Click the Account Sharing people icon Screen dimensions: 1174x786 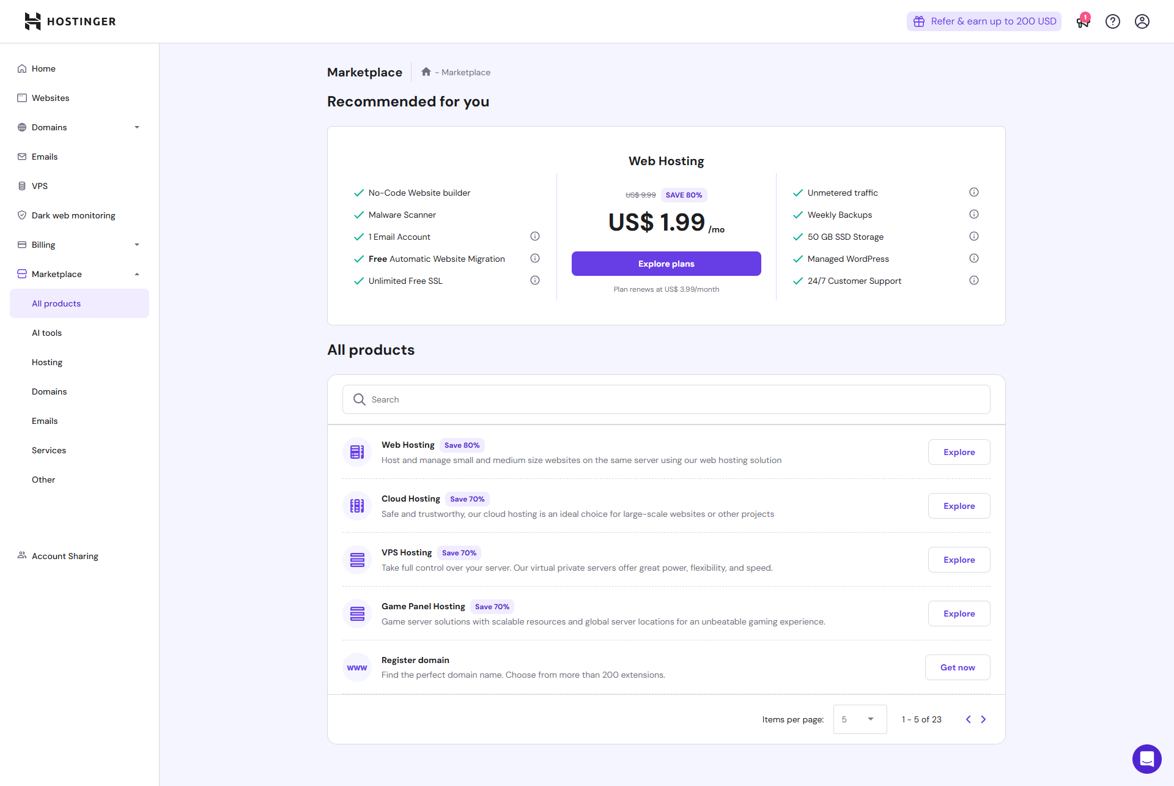[22, 555]
